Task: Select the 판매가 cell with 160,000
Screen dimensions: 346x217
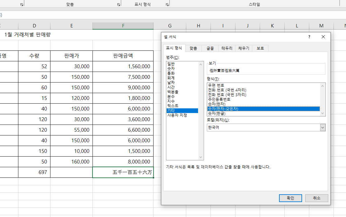Action: [72, 162]
